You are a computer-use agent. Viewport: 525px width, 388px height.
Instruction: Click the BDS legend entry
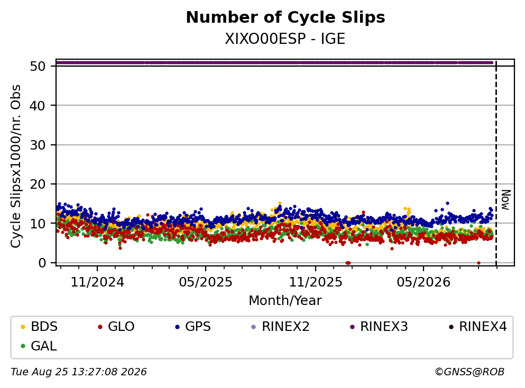tap(39, 326)
